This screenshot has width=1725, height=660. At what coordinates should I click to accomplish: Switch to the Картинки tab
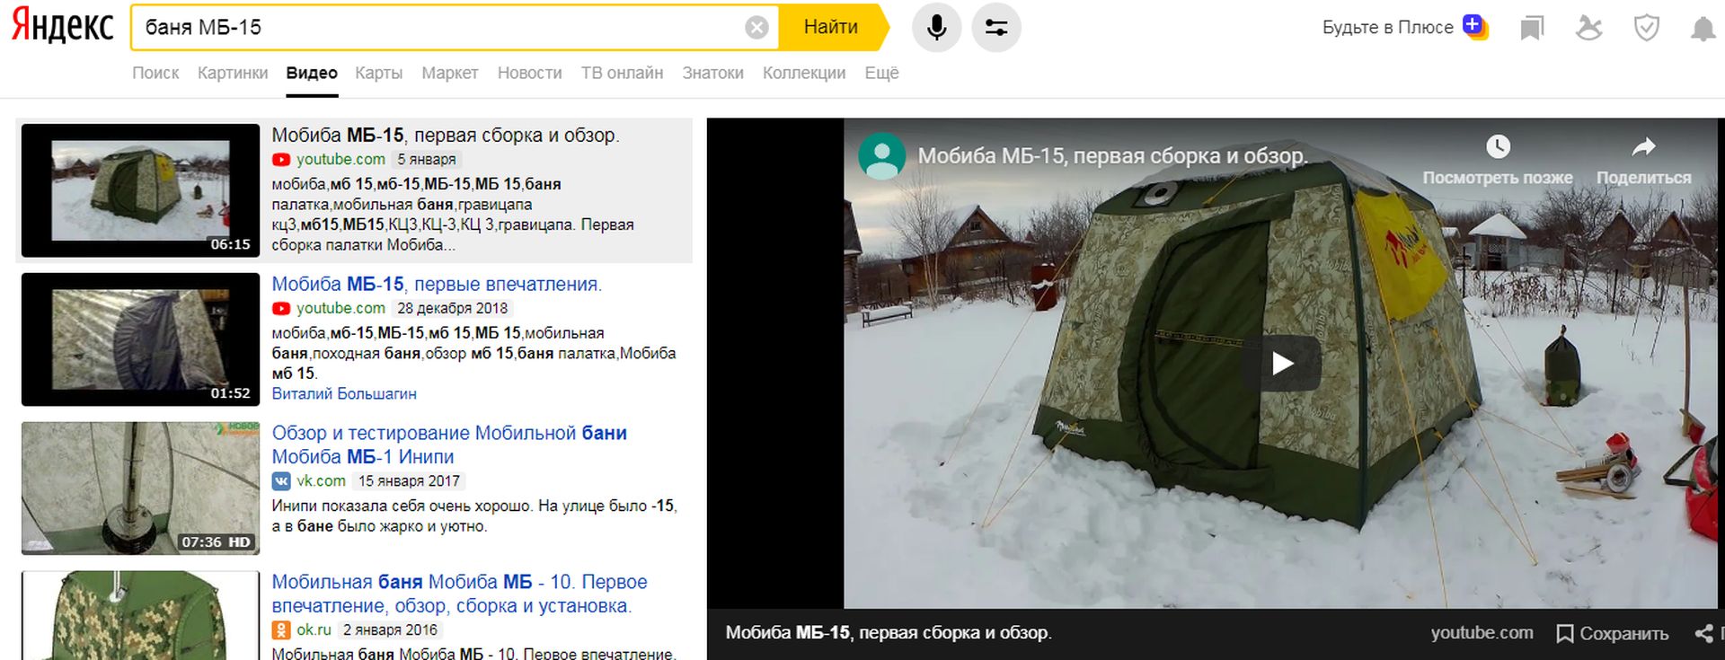click(233, 73)
